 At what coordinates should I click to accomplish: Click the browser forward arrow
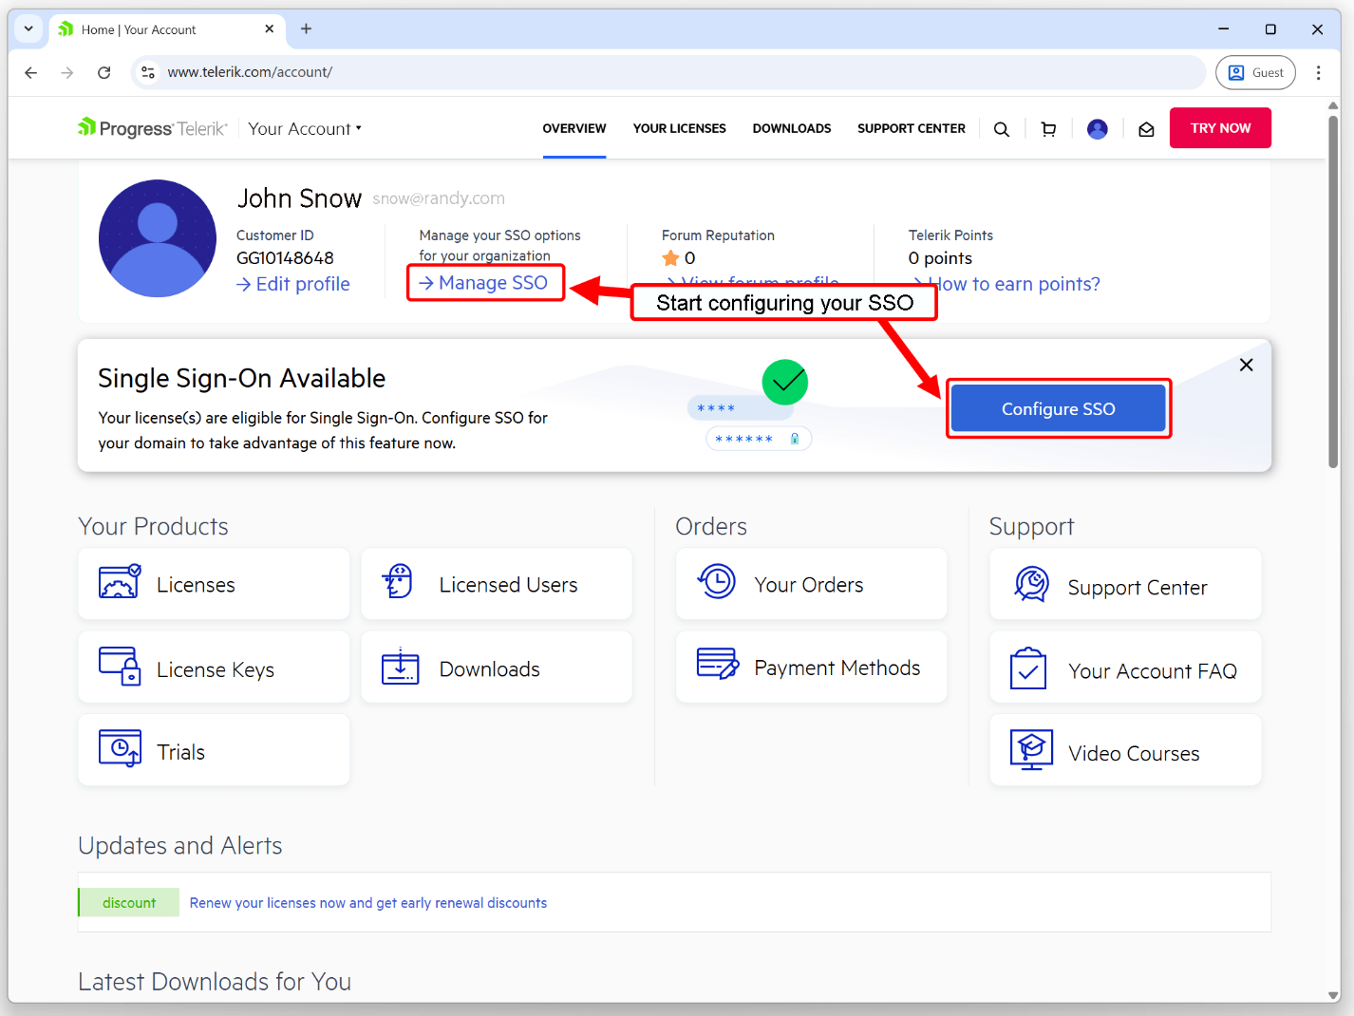[x=67, y=72]
